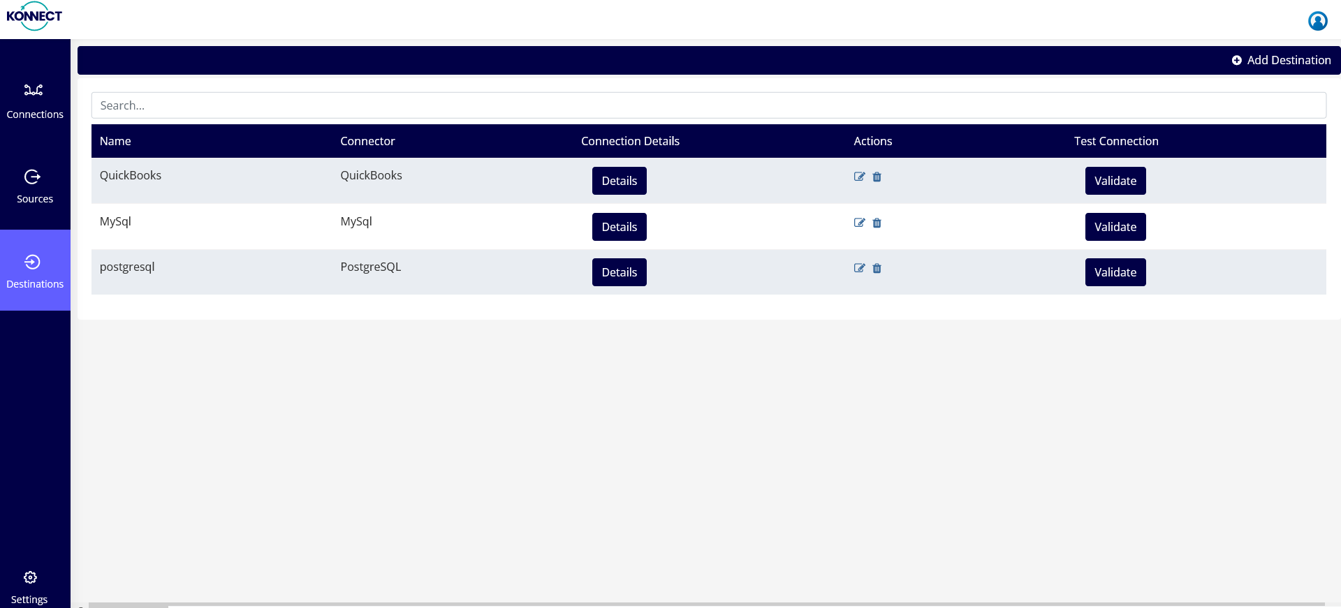
Task: Test postgresql connection with Validate
Action: tap(1115, 272)
